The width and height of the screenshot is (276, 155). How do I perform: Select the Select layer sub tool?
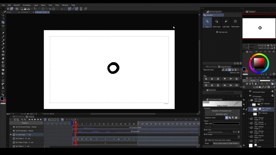click(x=216, y=23)
